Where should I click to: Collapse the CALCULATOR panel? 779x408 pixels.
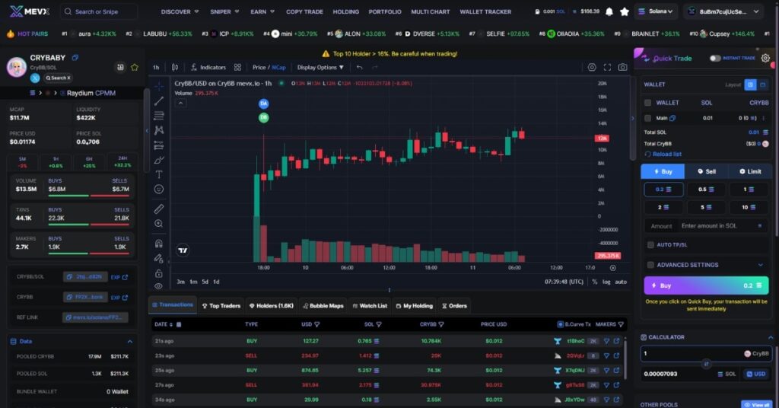pyautogui.click(x=771, y=337)
